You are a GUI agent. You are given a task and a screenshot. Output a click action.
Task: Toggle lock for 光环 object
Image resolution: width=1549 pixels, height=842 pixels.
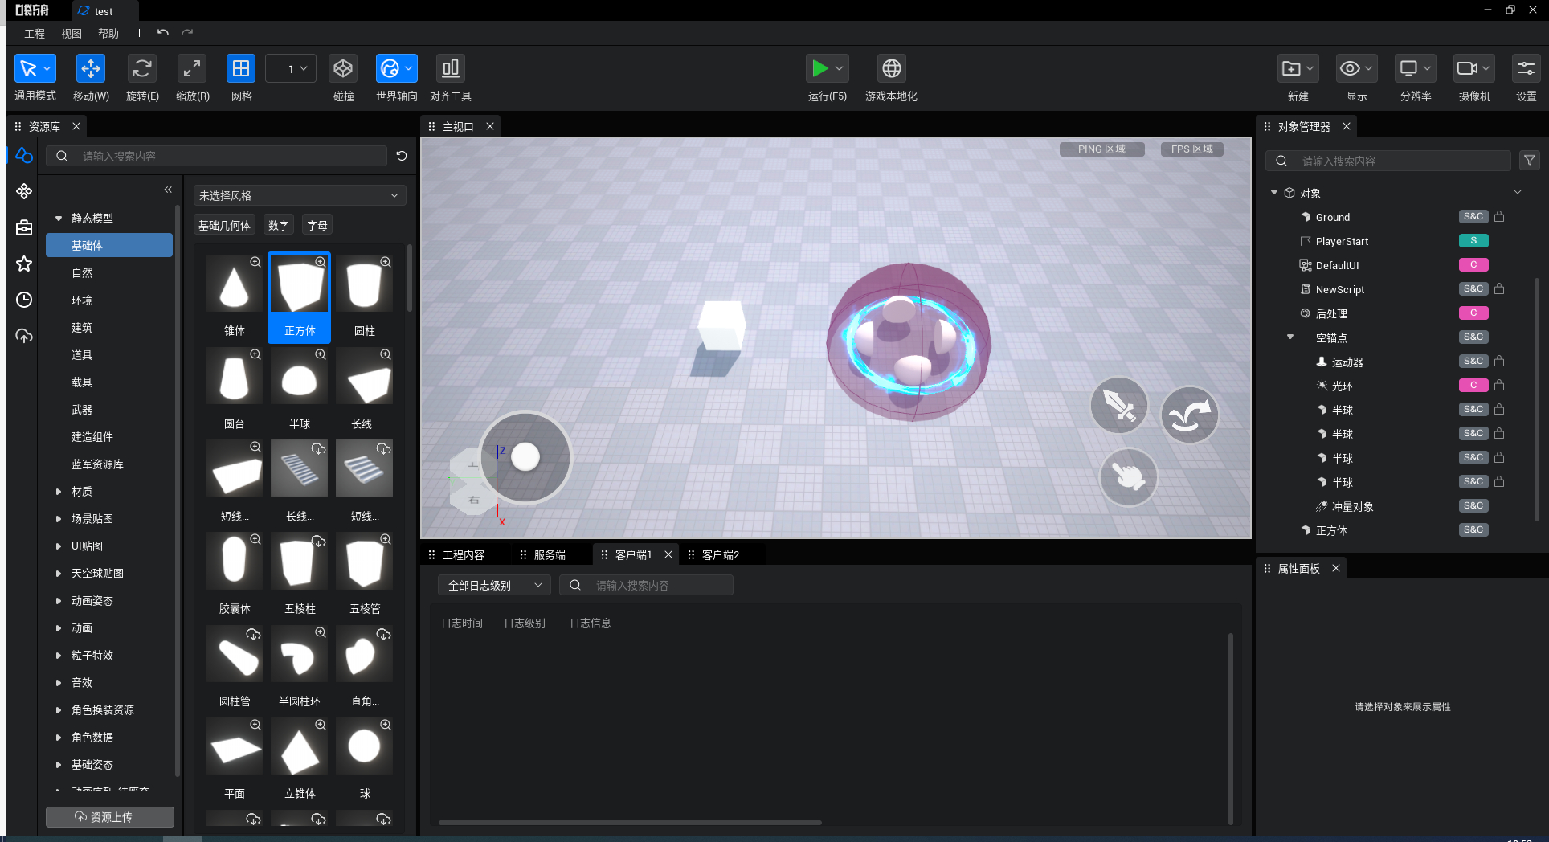(x=1499, y=386)
